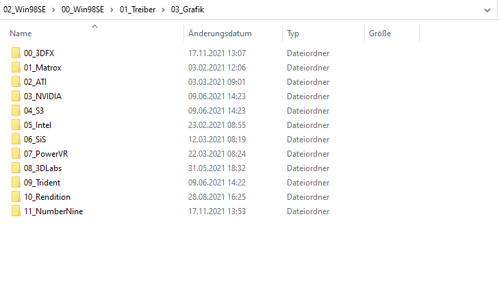Navigate to 02_Win98SE breadcrumb
Image resolution: width=499 pixels, height=284 pixels.
(x=25, y=10)
